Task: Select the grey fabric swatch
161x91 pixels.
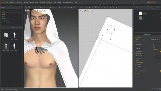Action: pyautogui.click(x=140, y=18)
